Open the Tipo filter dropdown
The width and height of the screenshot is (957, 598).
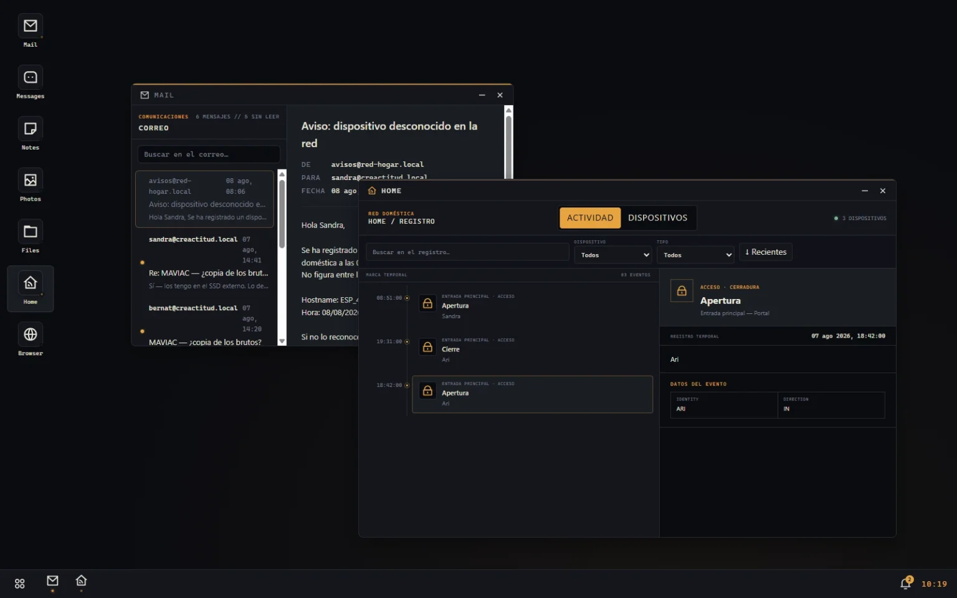point(695,255)
